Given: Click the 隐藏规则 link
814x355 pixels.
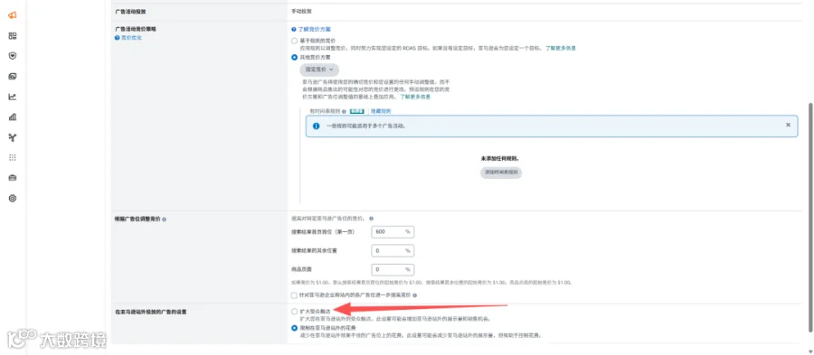Looking at the screenshot, I should pyautogui.click(x=381, y=111).
